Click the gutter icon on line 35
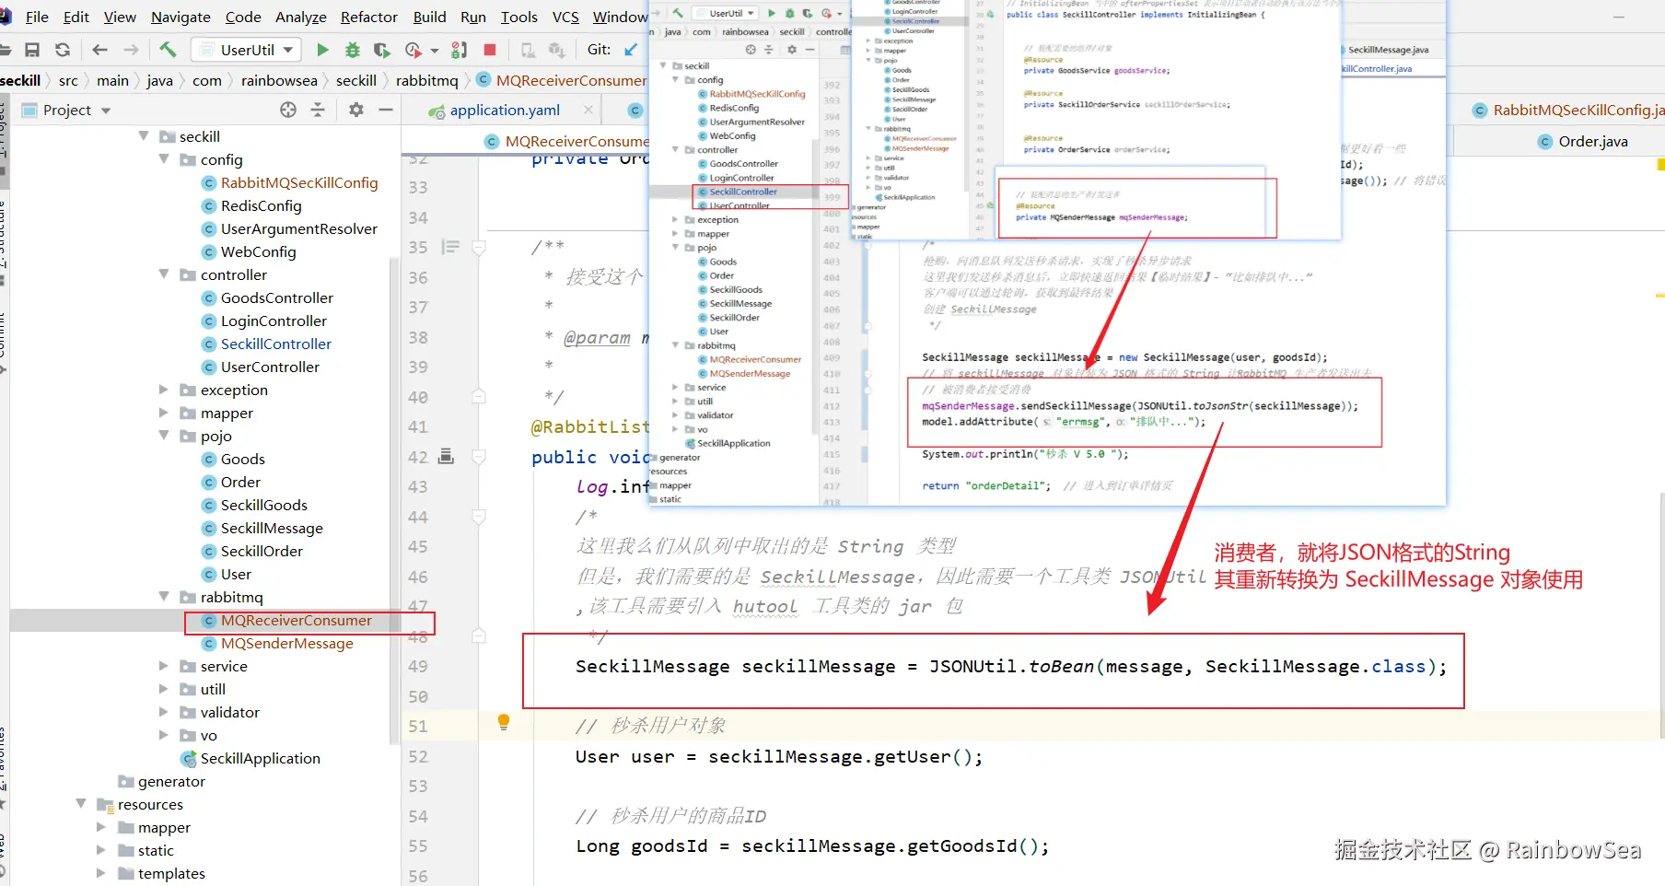 450,247
